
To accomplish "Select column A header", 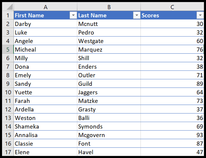I will [x=45, y=7].
